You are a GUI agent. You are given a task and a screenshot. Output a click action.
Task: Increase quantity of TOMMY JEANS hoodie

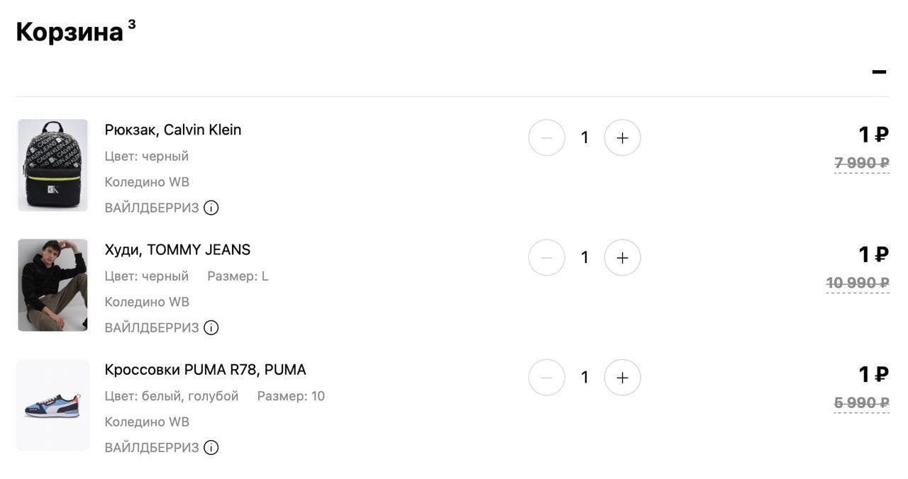pyautogui.click(x=622, y=257)
